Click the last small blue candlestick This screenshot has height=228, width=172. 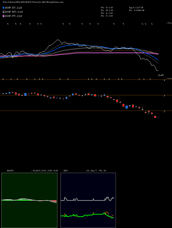(x=158, y=118)
